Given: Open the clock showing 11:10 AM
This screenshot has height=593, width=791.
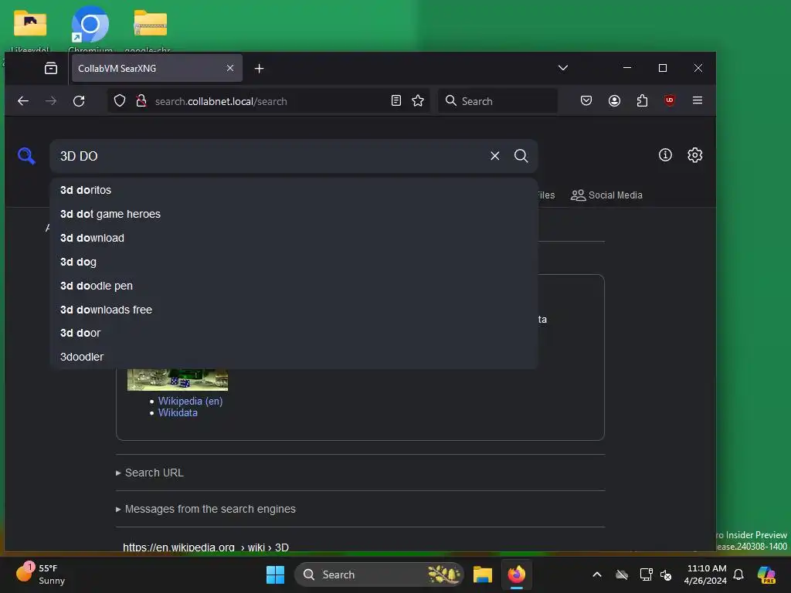Looking at the screenshot, I should [705, 574].
